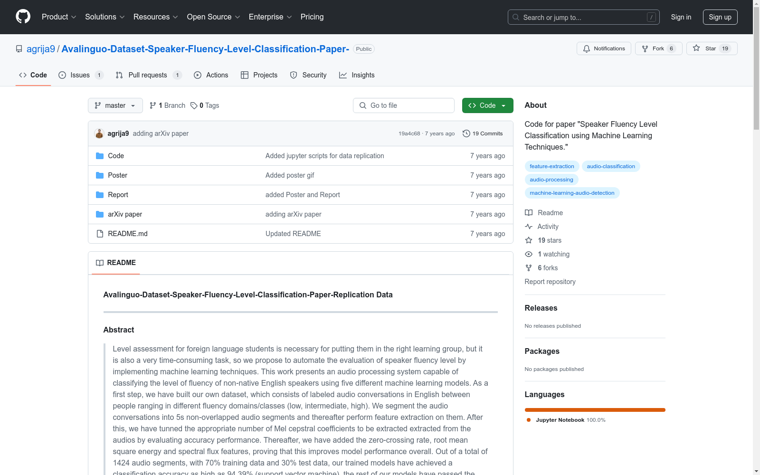Viewport: 760px width, 475px height.
Task: Click the GitHub logo icon
Action: (23, 17)
